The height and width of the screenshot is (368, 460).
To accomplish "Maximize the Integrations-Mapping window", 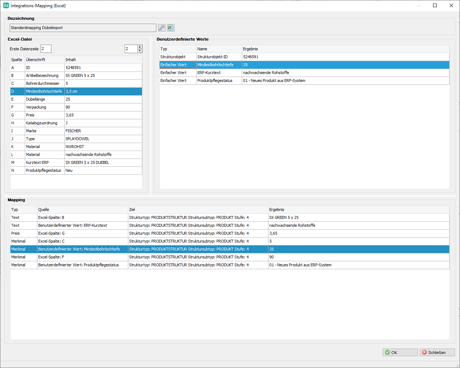I will [x=435, y=5].
